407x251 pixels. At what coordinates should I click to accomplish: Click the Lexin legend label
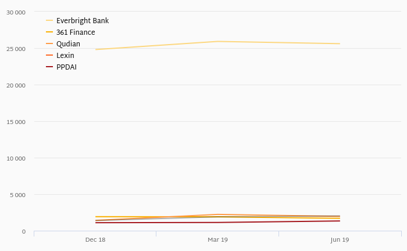pos(65,56)
